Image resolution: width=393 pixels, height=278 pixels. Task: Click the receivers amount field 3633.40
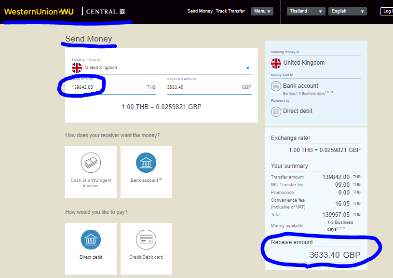[x=209, y=87]
